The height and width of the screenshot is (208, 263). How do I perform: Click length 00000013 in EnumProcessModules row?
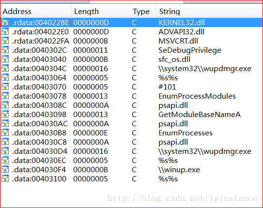click(x=91, y=96)
